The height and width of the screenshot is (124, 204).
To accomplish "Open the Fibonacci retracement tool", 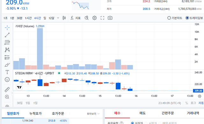I will pyautogui.click(x=7, y=42).
